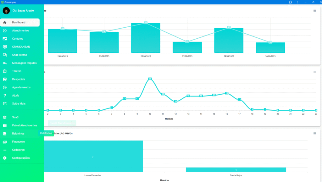Go to Painel Atendimentos
The image size is (322, 182).
pyautogui.click(x=25, y=125)
